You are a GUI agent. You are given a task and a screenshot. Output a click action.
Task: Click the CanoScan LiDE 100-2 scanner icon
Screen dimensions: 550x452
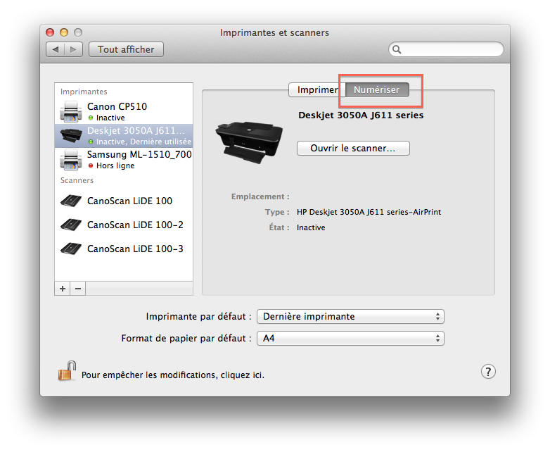click(72, 225)
